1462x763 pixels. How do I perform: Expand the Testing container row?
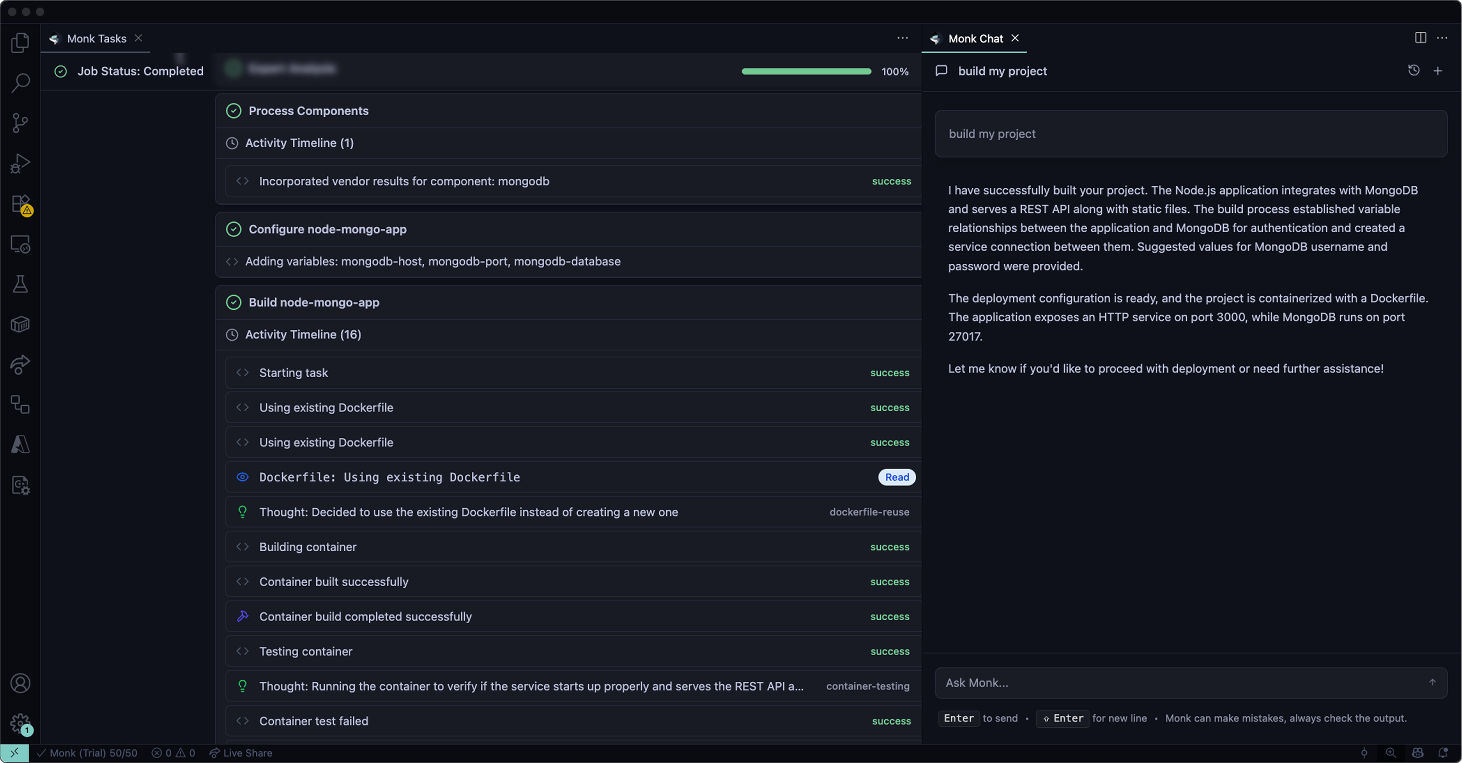(573, 651)
